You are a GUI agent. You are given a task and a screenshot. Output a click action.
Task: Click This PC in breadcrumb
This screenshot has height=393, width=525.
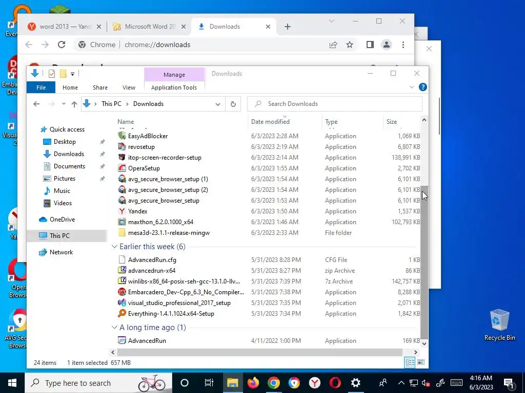(111, 104)
